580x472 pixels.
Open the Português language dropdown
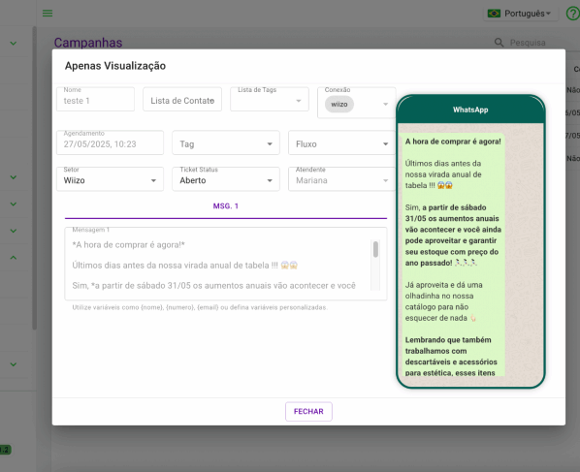coord(521,14)
